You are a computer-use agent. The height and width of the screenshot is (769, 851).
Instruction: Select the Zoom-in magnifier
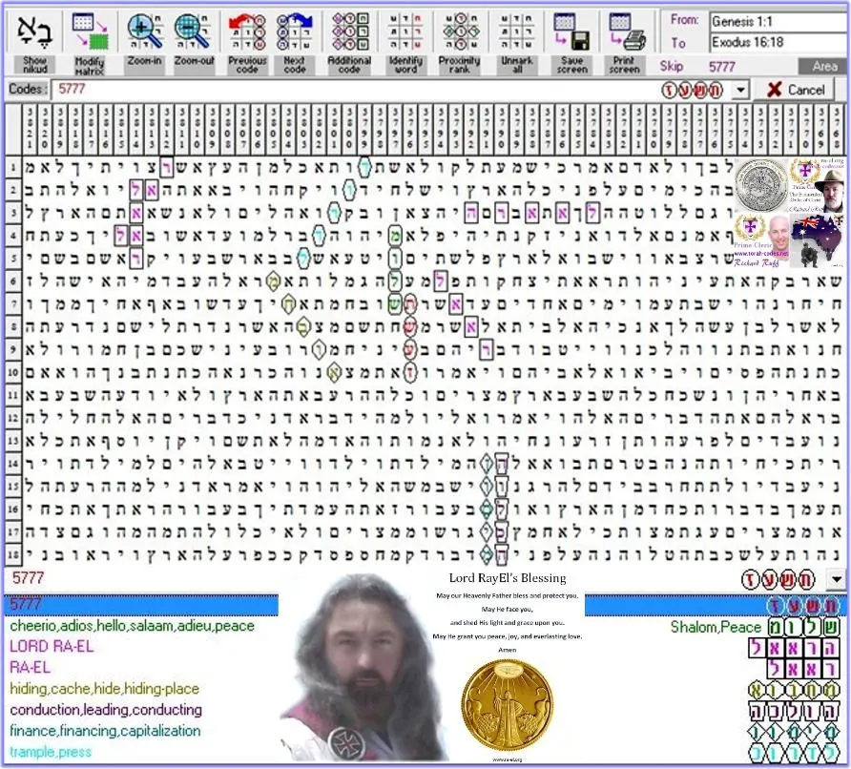[144, 32]
